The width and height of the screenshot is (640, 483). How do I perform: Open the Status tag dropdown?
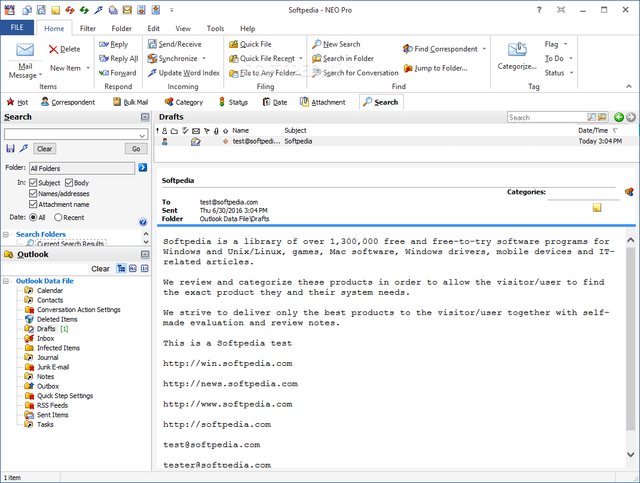pyautogui.click(x=571, y=73)
